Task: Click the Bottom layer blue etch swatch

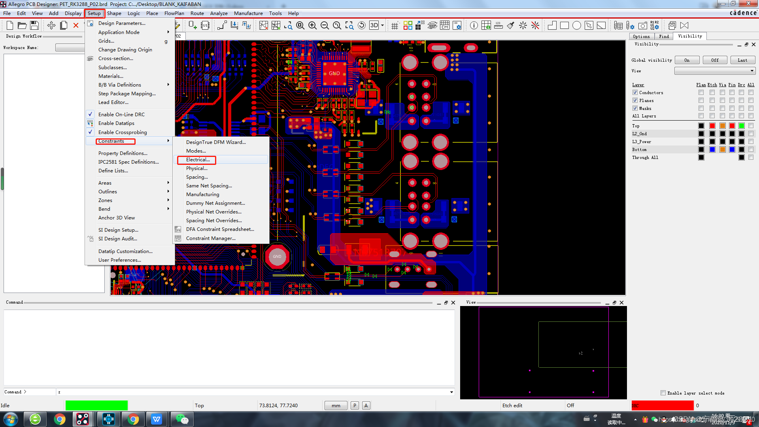Action: (712, 149)
